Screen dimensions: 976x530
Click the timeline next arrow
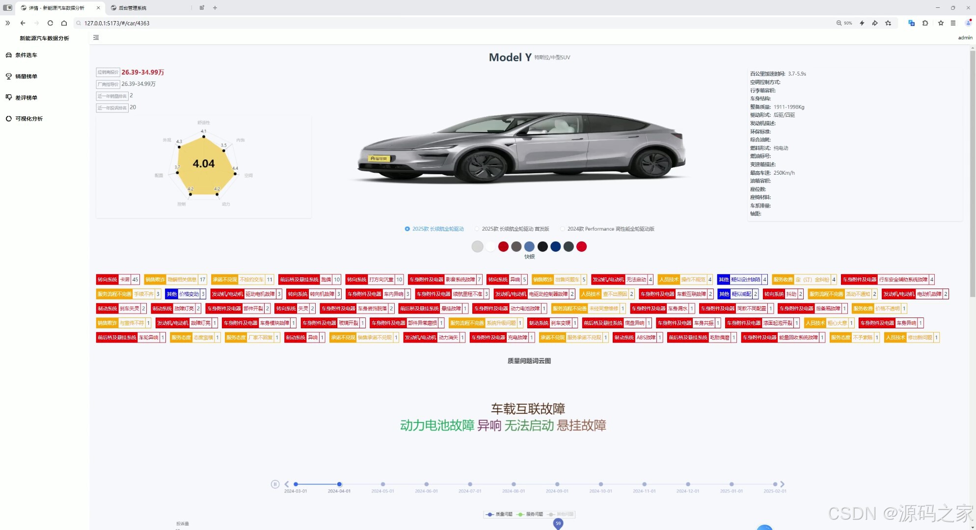783,484
